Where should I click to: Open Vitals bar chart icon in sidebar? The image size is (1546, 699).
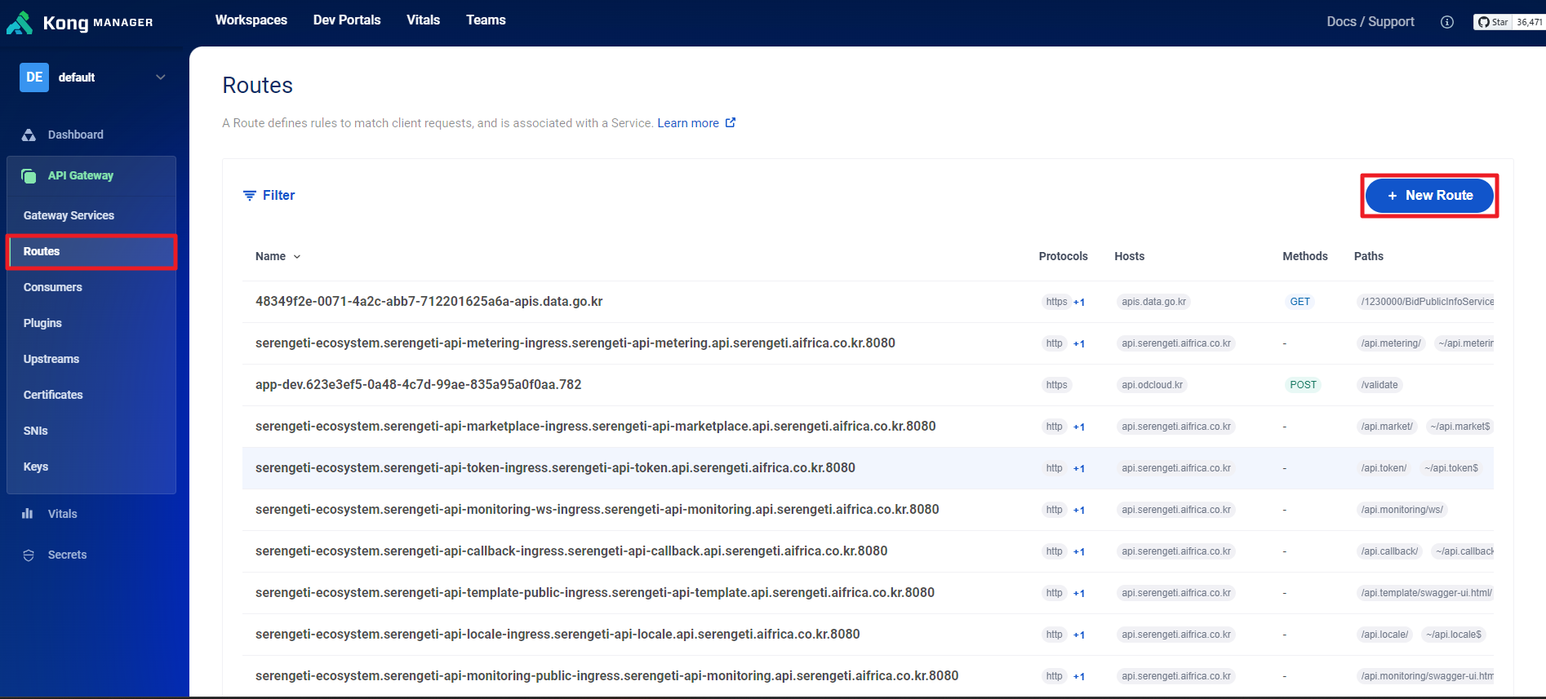28,514
